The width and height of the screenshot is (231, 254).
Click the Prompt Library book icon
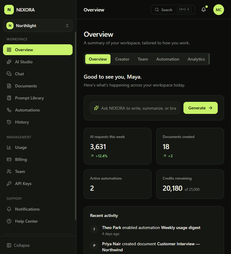point(9,98)
